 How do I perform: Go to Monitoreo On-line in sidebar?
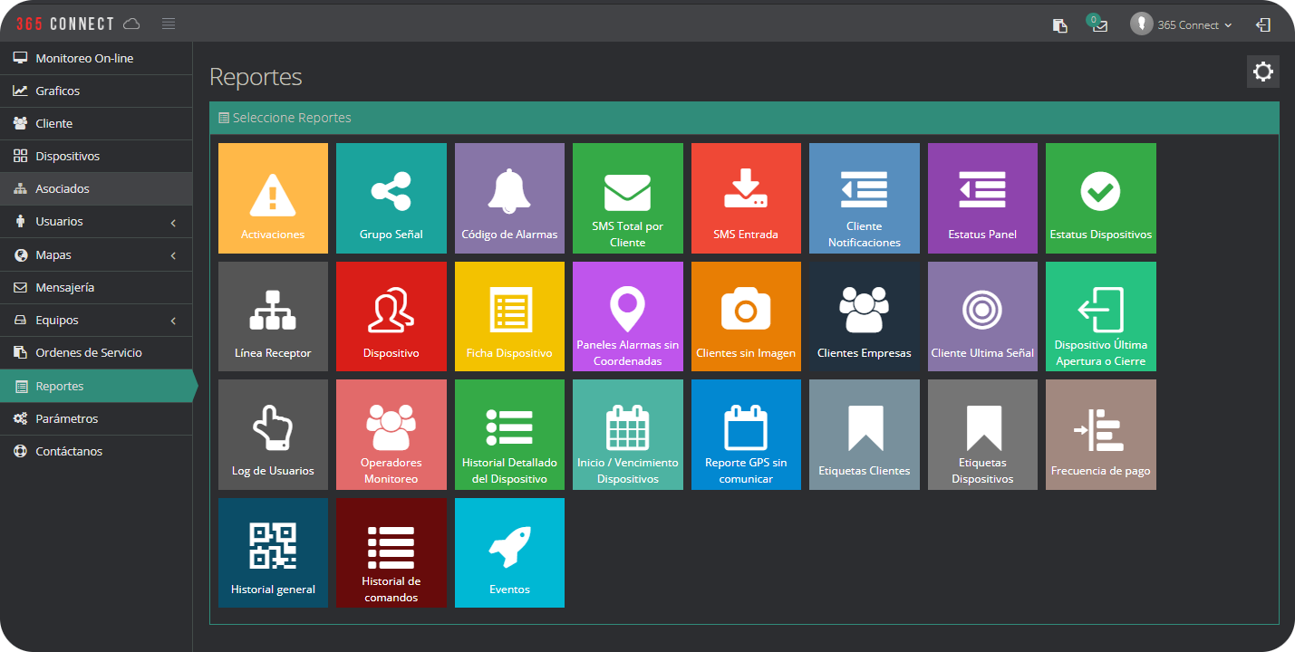(84, 59)
